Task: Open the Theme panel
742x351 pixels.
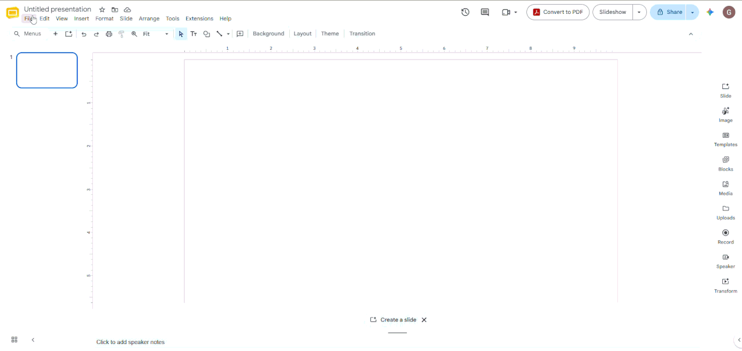Action: [330, 34]
